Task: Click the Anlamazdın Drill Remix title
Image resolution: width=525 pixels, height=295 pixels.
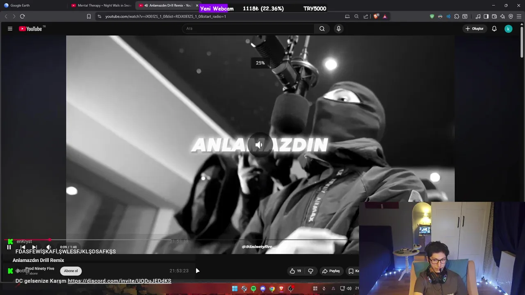Action: pyautogui.click(x=38, y=260)
